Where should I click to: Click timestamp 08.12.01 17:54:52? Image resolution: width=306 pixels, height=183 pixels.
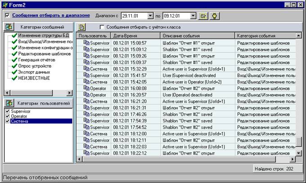tap(130, 127)
